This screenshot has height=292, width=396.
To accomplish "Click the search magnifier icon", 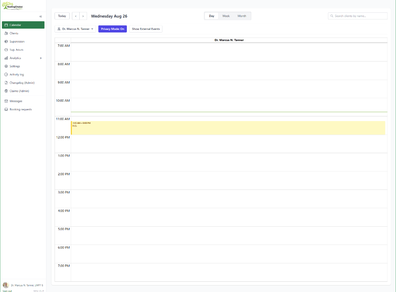I will [332, 16].
